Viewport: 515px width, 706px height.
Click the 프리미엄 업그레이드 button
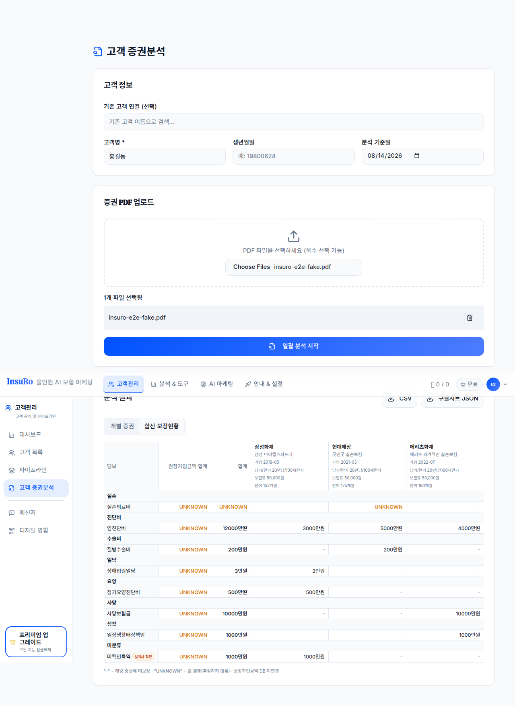pos(36,642)
